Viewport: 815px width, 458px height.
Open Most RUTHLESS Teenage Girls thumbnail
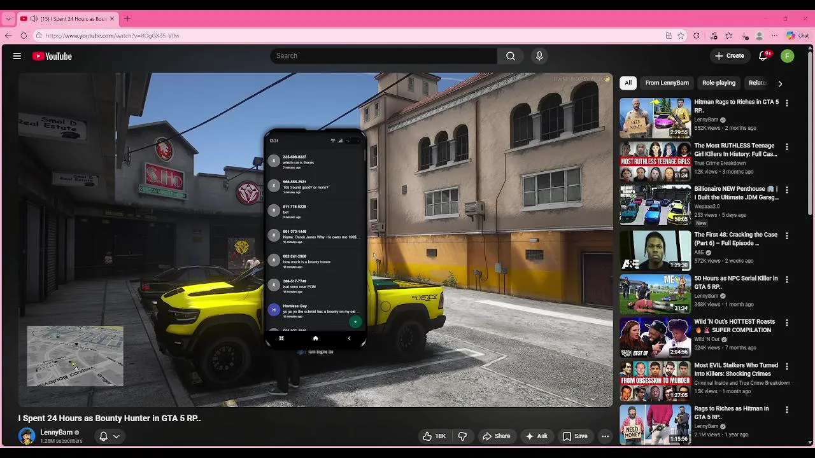pyautogui.click(x=655, y=162)
